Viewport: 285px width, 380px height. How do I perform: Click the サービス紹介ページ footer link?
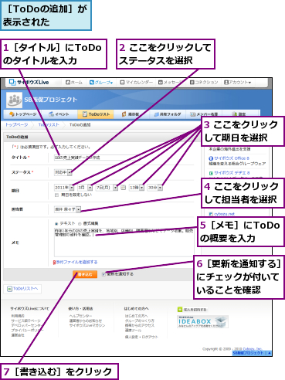tap(25, 321)
